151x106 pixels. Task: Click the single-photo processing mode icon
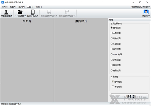click(x=6, y=12)
